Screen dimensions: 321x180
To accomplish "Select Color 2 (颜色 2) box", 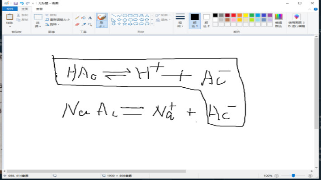I will 206,21.
